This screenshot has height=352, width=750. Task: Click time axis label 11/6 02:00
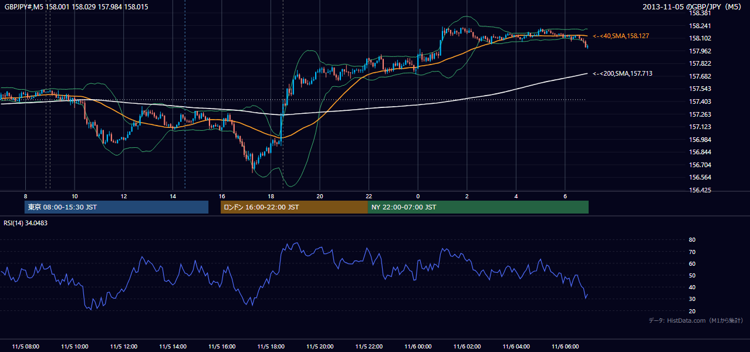pyautogui.click(x=467, y=346)
